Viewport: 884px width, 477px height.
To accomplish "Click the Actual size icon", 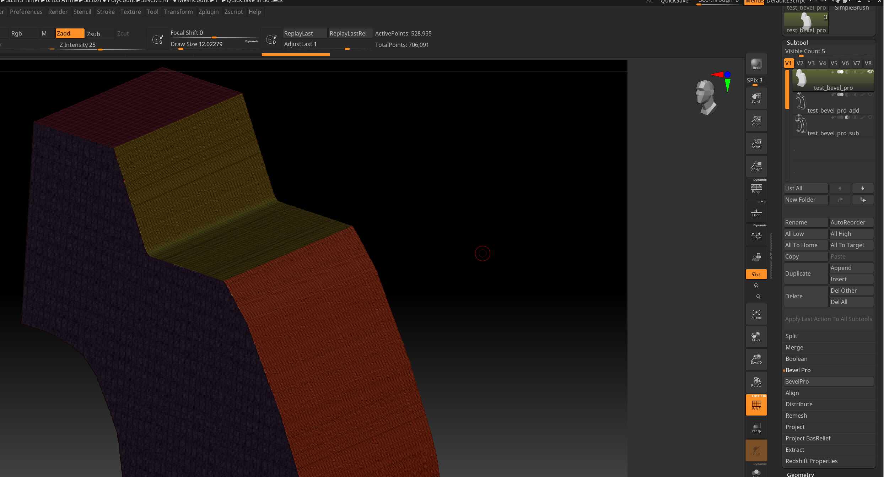I will (756, 143).
